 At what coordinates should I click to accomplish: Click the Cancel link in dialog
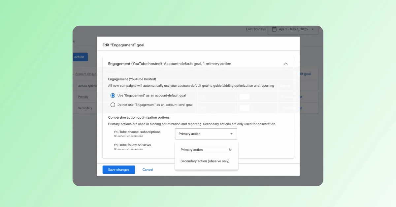148,170
